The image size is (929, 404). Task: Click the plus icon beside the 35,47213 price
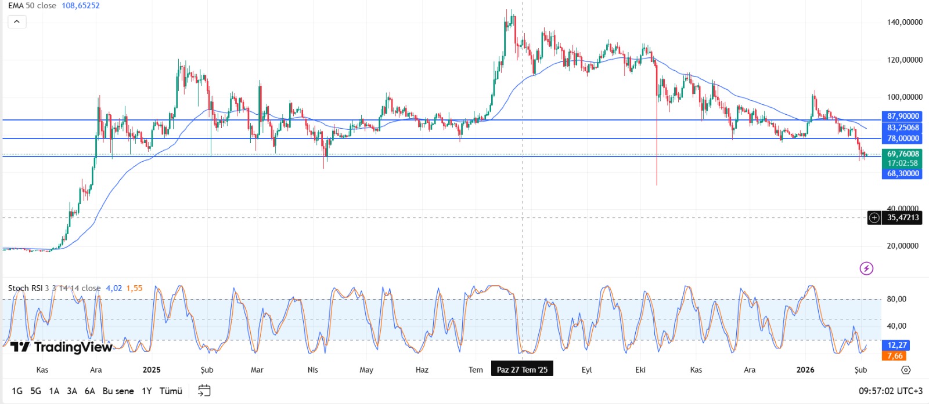(x=874, y=218)
